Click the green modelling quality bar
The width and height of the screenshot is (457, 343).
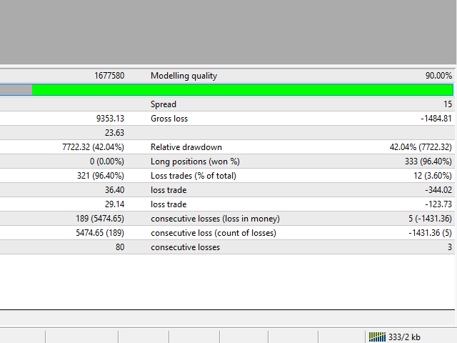243,90
